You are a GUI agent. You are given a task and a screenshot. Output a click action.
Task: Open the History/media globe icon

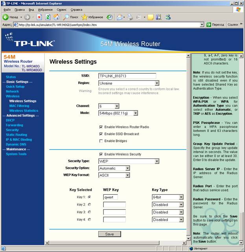110,17
